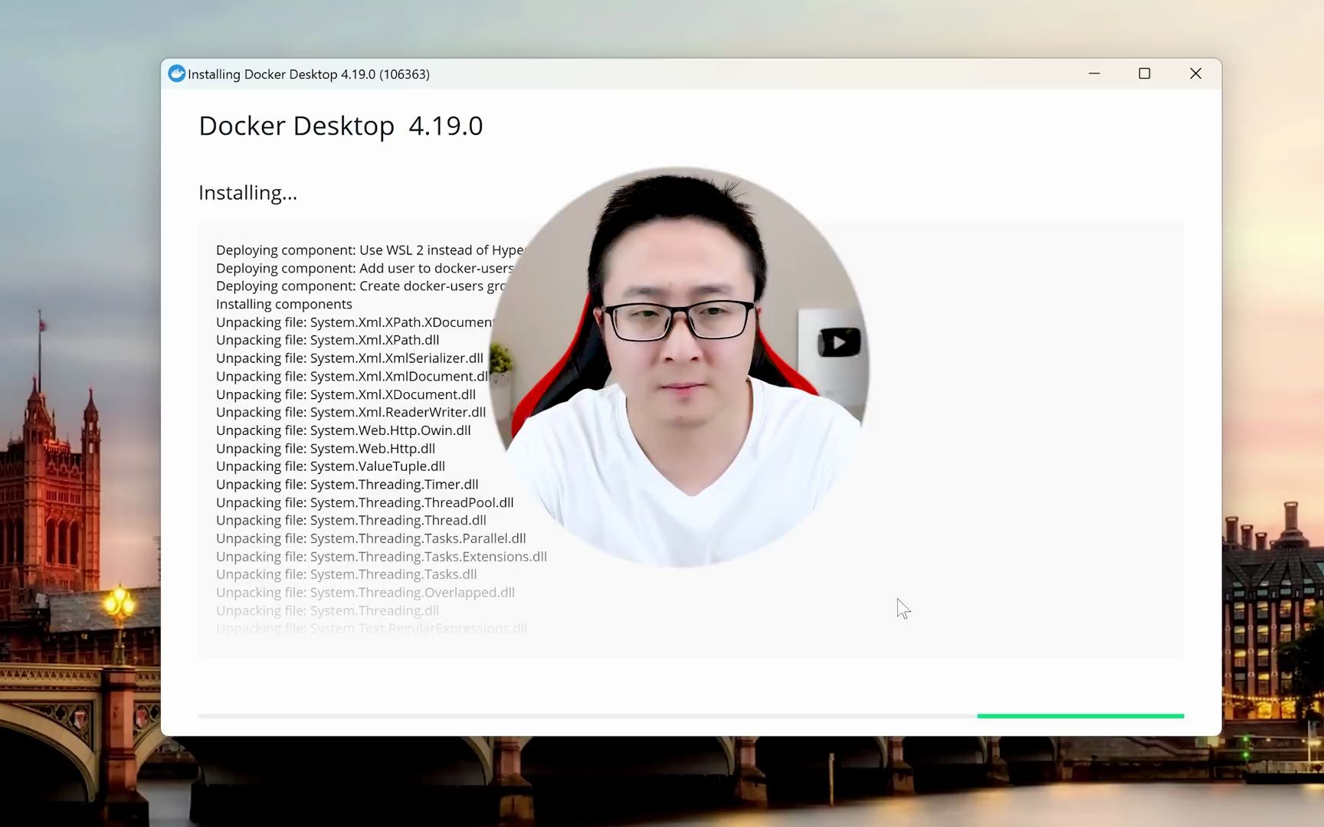The width and height of the screenshot is (1324, 827).
Task: Click the 'Installing Docker Desktop 4.19.0 (106363)' title
Action: pyautogui.click(x=309, y=74)
